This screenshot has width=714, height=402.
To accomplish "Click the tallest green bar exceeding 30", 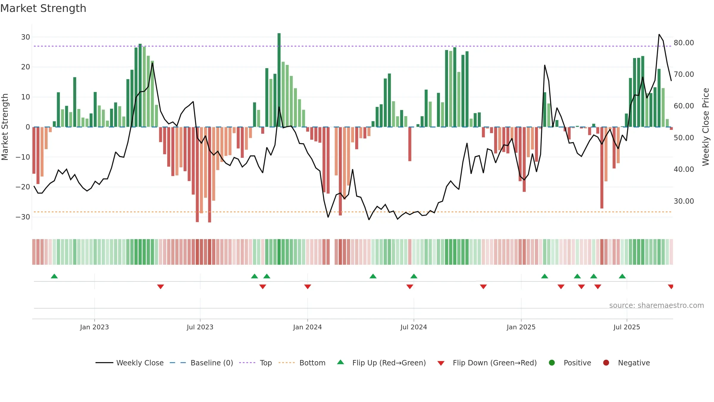I will (x=279, y=80).
